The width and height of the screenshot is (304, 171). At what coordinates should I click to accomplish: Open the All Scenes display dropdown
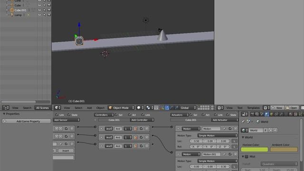coord(42,108)
